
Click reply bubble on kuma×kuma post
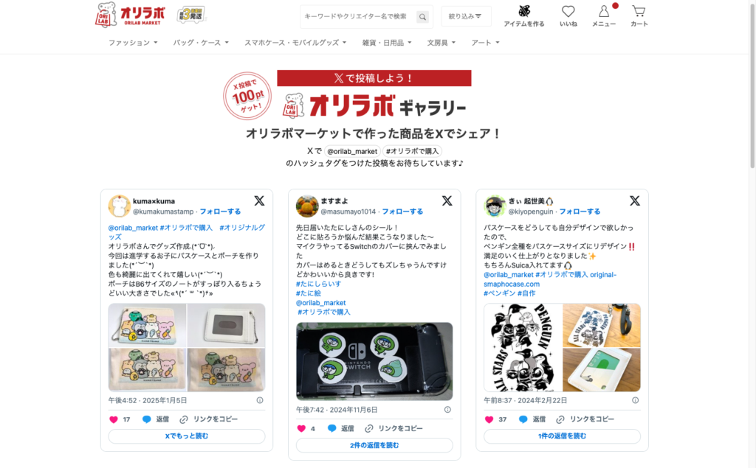click(x=147, y=419)
